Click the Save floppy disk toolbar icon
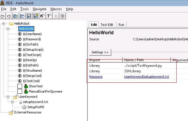The height and width of the screenshot is (121, 188). tap(29, 16)
